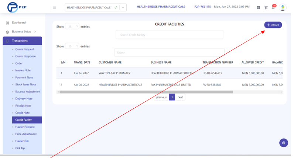Sort by BUSINESS NAME column header
The width and height of the screenshot is (294, 158).
pyautogui.click(x=161, y=63)
